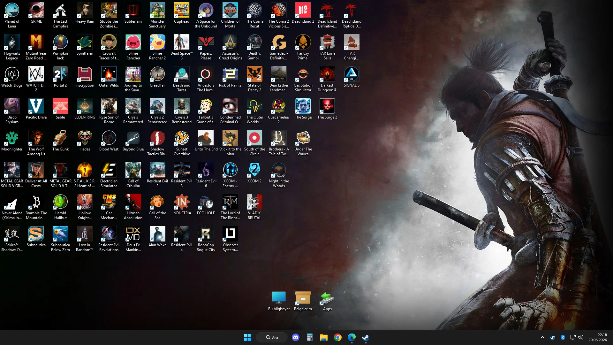The height and width of the screenshot is (345, 613).
Task: Open the SIGNALIS shortcut
Action: coord(352,77)
